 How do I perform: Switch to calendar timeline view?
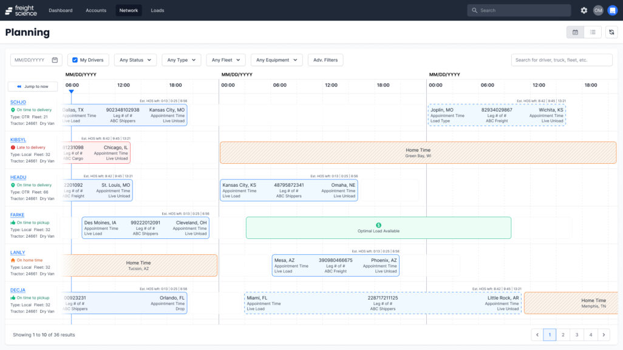tap(575, 32)
